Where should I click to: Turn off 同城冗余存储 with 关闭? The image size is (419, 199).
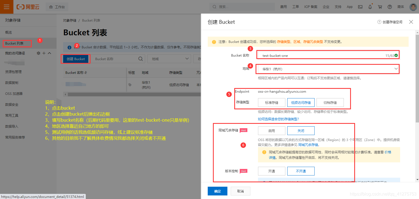(301, 131)
